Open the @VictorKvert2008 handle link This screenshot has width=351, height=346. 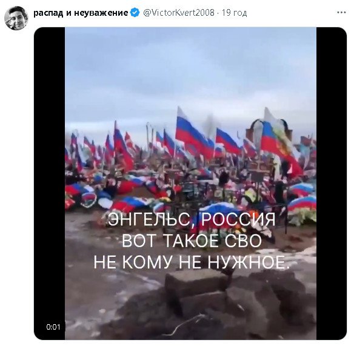(179, 13)
